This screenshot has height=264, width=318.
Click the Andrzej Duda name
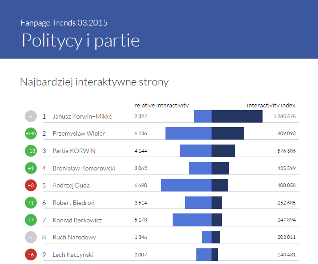[69, 186]
